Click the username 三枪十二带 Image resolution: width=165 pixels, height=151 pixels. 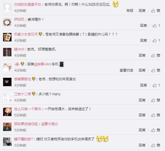pyautogui.click(x=22, y=94)
